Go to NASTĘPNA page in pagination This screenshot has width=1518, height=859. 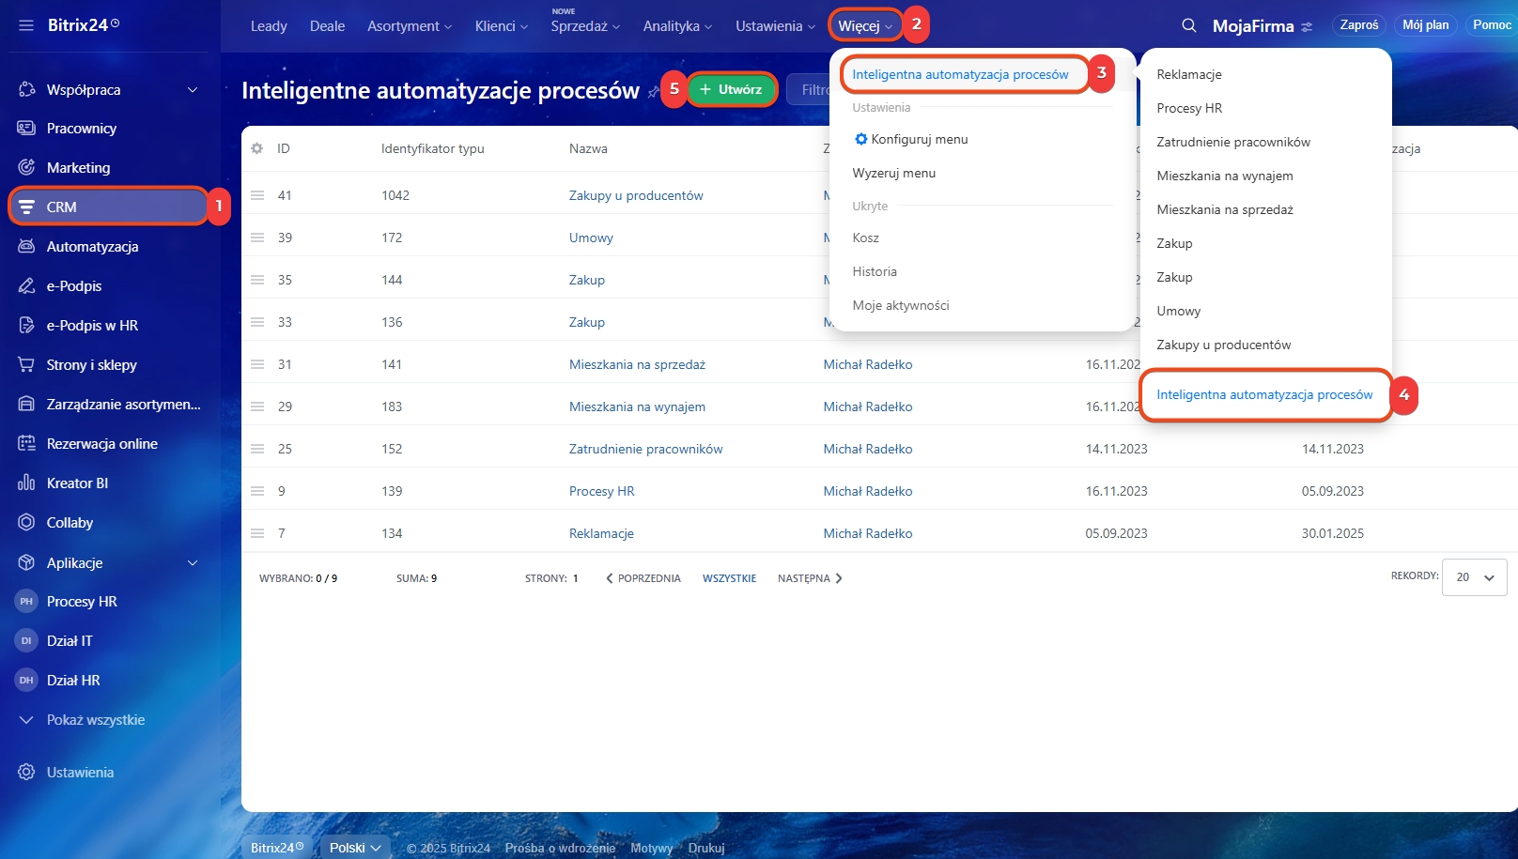coord(809,578)
